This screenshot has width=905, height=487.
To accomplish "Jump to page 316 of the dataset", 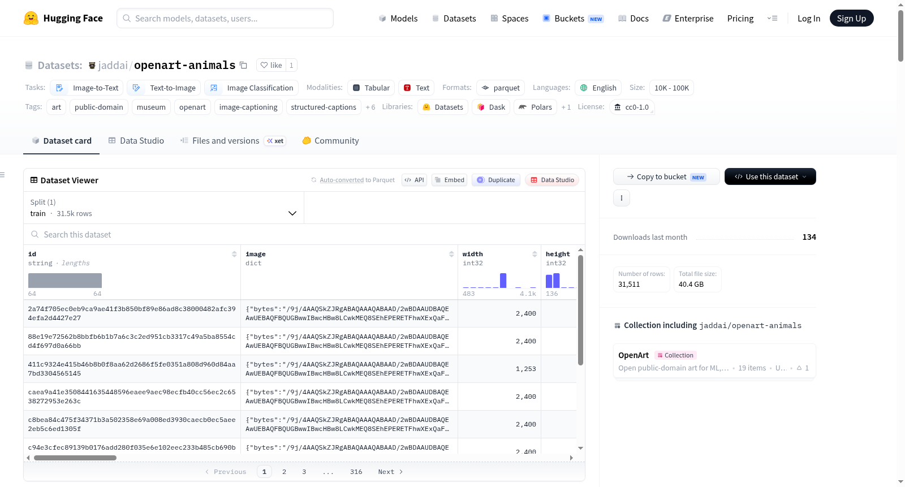I will point(356,472).
